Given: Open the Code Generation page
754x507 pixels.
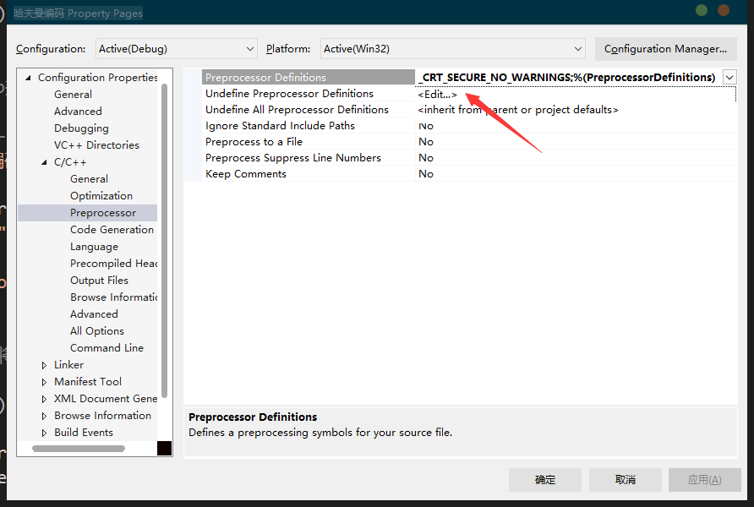Looking at the screenshot, I should click(x=112, y=230).
